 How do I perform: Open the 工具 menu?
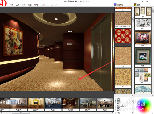[18, 5]
